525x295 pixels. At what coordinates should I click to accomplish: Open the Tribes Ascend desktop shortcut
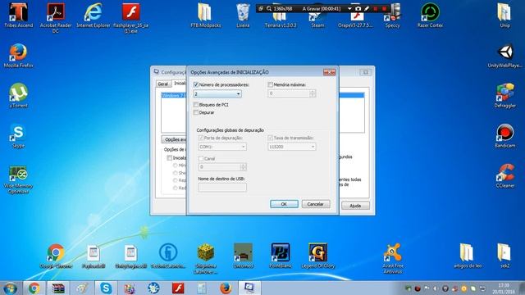[x=18, y=16]
